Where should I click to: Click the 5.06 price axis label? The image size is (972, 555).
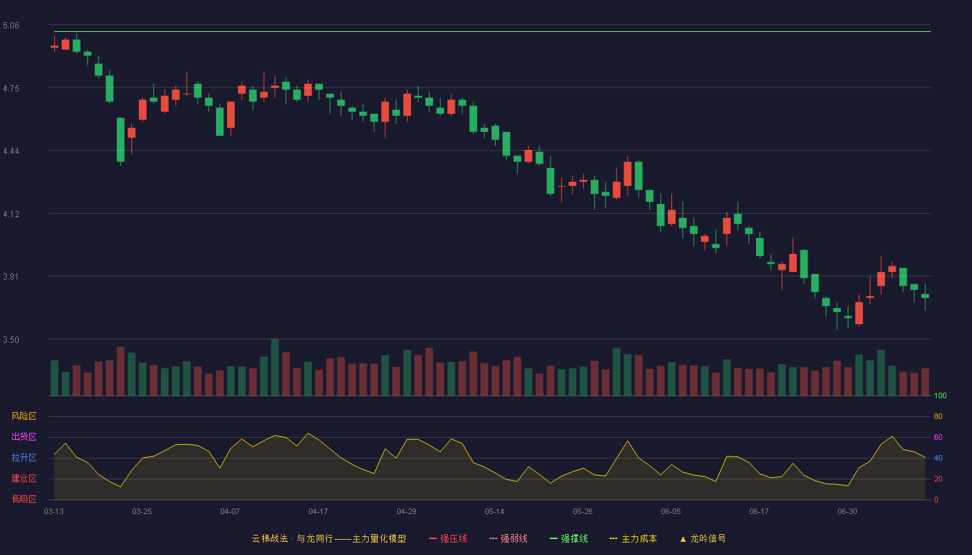pyautogui.click(x=11, y=26)
